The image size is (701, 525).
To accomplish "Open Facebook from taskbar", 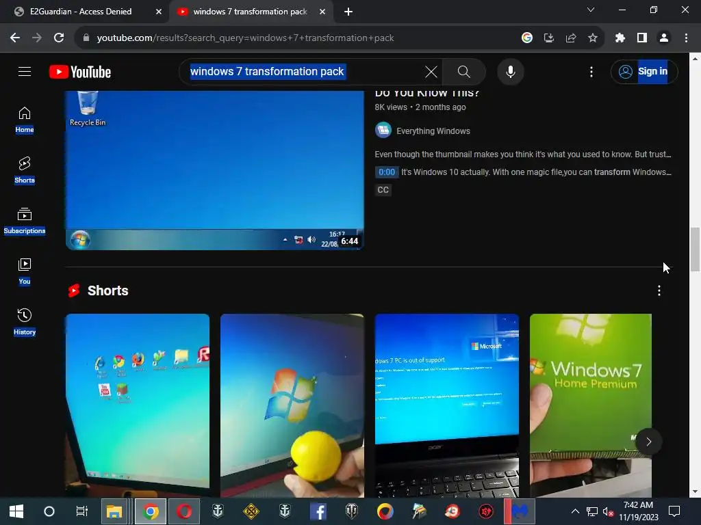I will 318,511.
